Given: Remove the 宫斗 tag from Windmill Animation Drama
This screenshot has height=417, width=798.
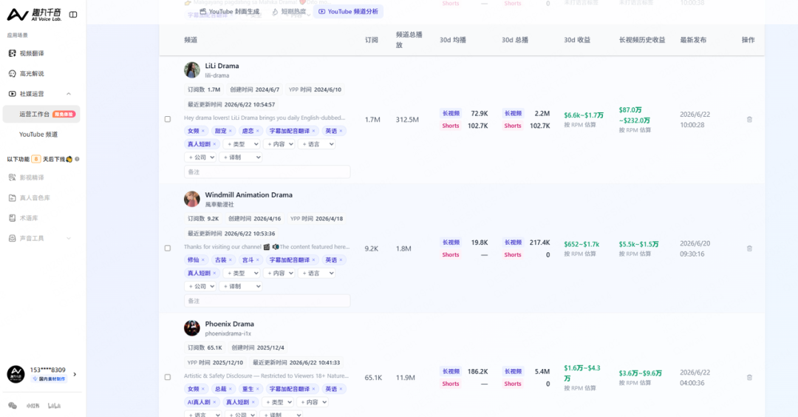Looking at the screenshot, I should click(x=258, y=260).
